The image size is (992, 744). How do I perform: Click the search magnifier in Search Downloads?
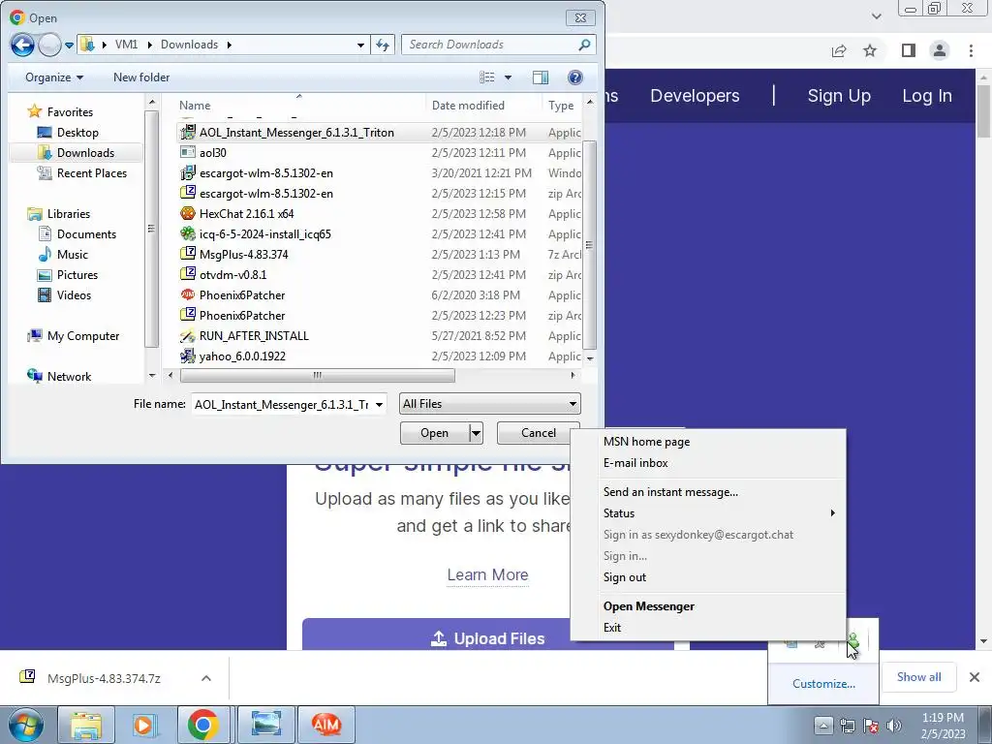point(584,45)
